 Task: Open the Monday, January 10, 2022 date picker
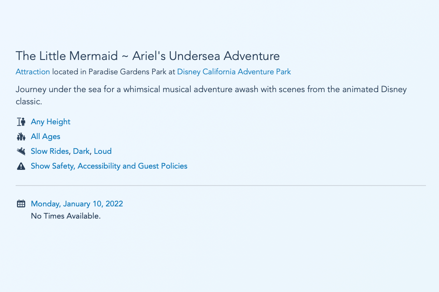point(77,204)
